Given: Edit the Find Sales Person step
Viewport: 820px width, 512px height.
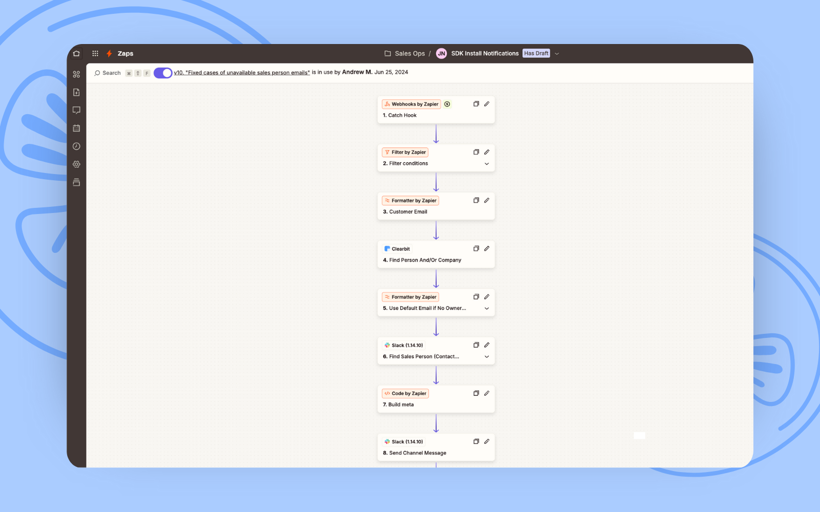Looking at the screenshot, I should (x=487, y=345).
